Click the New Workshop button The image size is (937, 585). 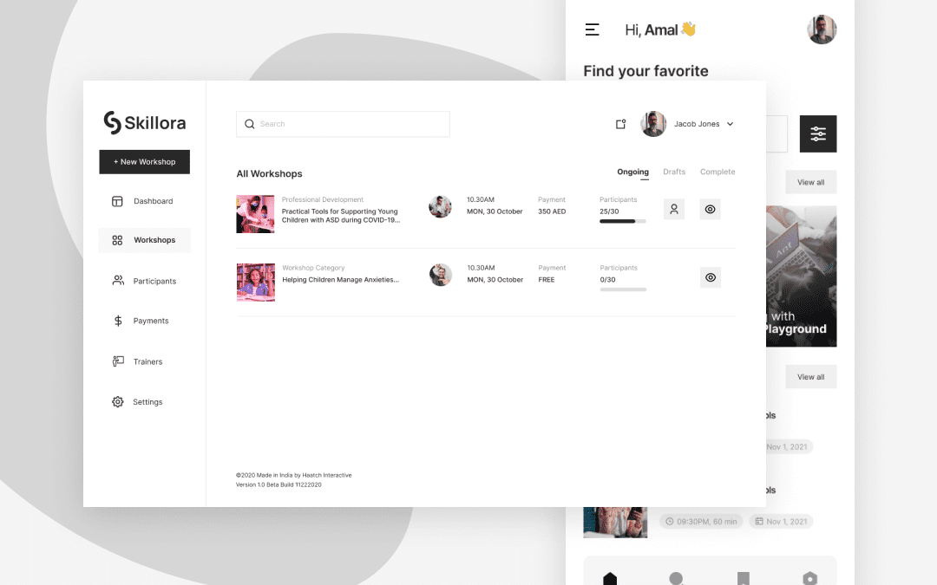[x=145, y=162]
